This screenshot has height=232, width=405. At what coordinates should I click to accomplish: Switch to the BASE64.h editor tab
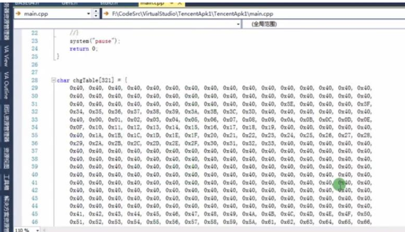(x=27, y=3)
